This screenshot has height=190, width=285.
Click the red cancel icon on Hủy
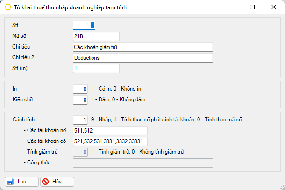(x=45, y=182)
